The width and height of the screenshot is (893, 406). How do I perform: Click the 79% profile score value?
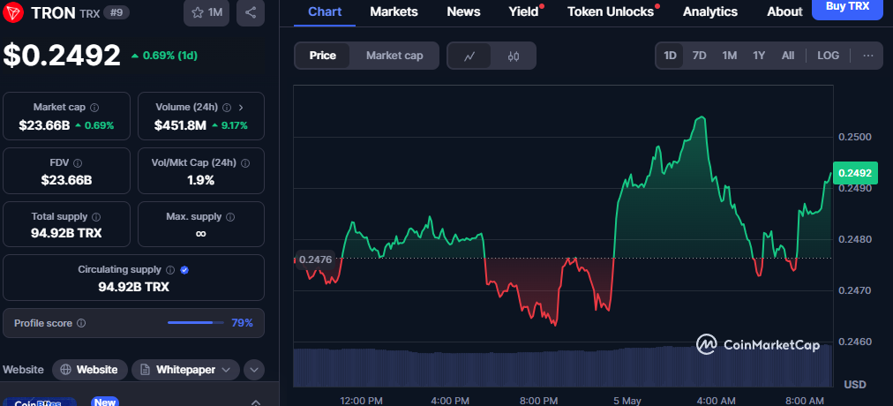(242, 323)
